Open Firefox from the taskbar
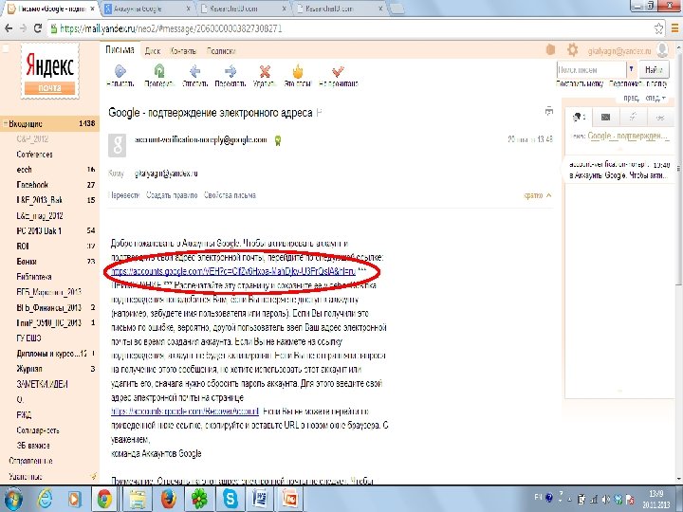This screenshot has height=512, width=683. [x=169, y=499]
